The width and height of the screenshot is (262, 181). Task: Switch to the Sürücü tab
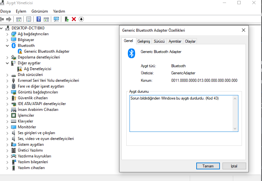pos(159,41)
